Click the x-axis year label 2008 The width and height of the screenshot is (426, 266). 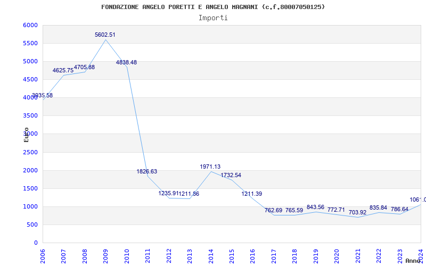pos(85,256)
